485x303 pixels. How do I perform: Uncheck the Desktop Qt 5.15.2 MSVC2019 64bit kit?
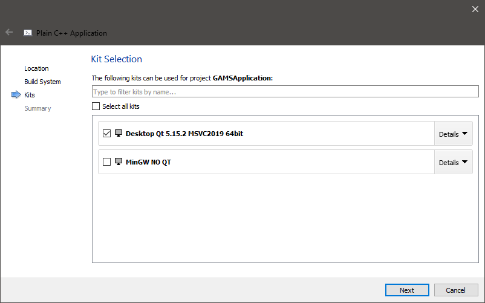coord(107,134)
